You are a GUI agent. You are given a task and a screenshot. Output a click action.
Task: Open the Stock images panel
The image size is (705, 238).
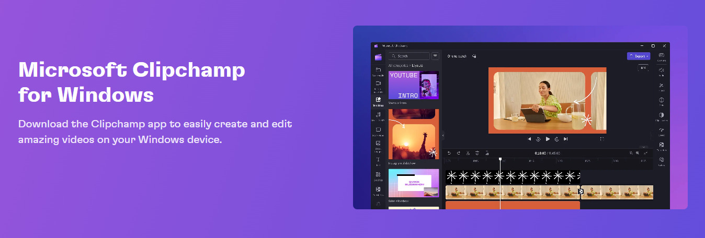[x=378, y=146]
